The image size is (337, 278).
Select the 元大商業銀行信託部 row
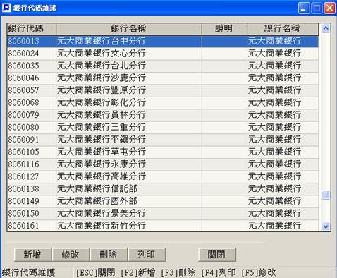click(163, 189)
